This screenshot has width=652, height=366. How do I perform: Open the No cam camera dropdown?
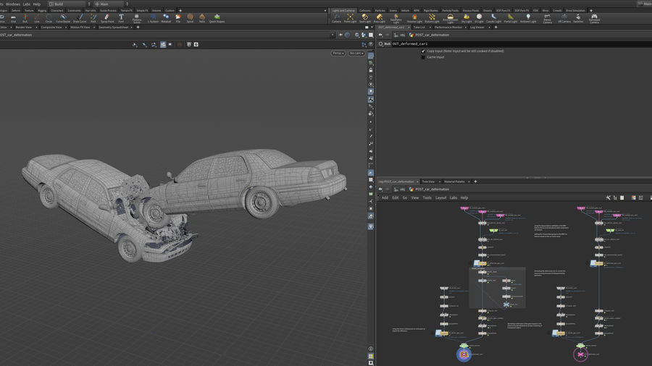click(x=356, y=54)
